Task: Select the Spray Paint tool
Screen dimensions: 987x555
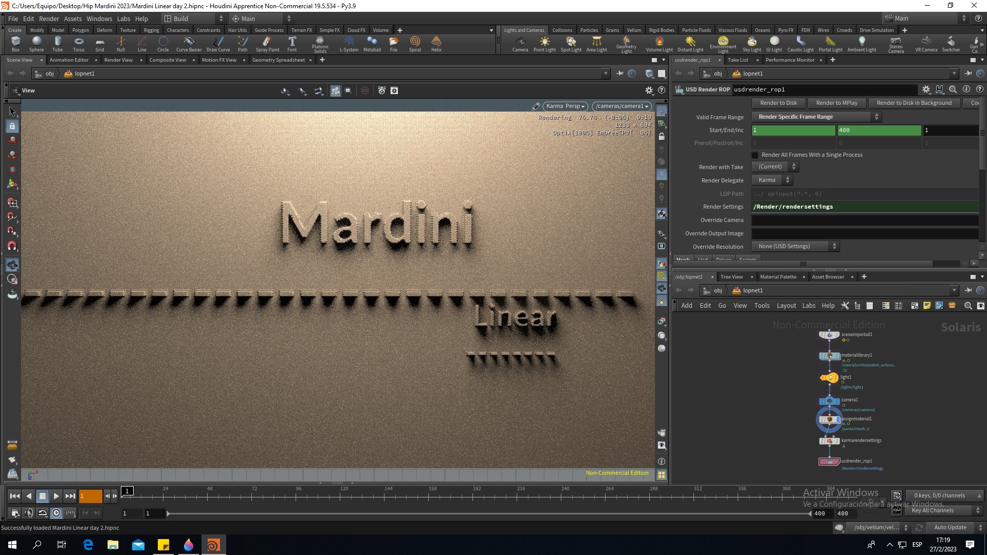Action: (x=267, y=44)
